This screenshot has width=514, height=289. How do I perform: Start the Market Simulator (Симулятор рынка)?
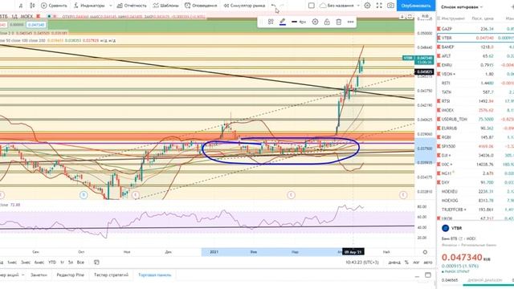coord(244,6)
